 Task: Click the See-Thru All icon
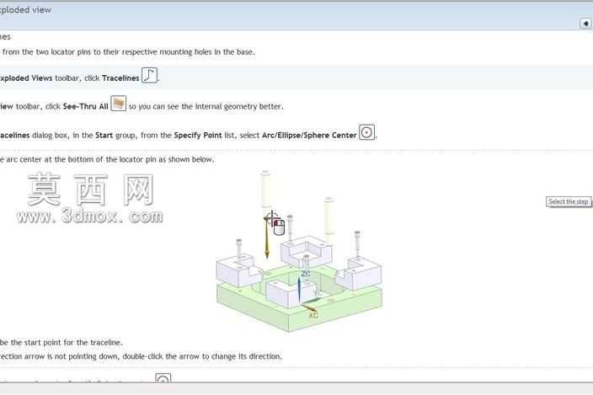[119, 104]
